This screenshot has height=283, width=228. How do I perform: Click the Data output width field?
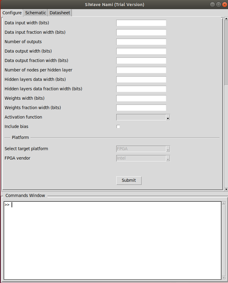tap(141, 51)
